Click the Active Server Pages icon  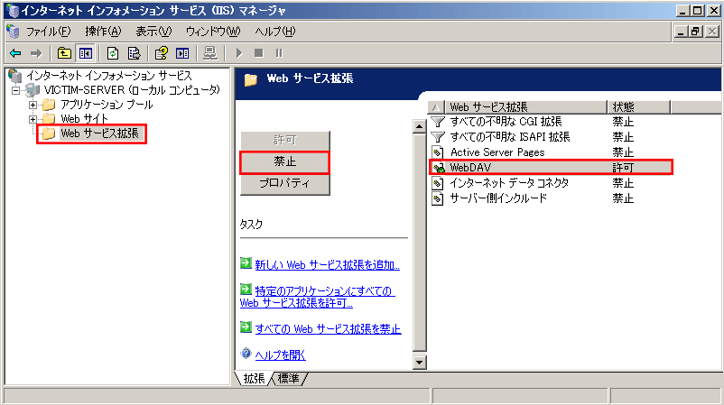tap(437, 152)
